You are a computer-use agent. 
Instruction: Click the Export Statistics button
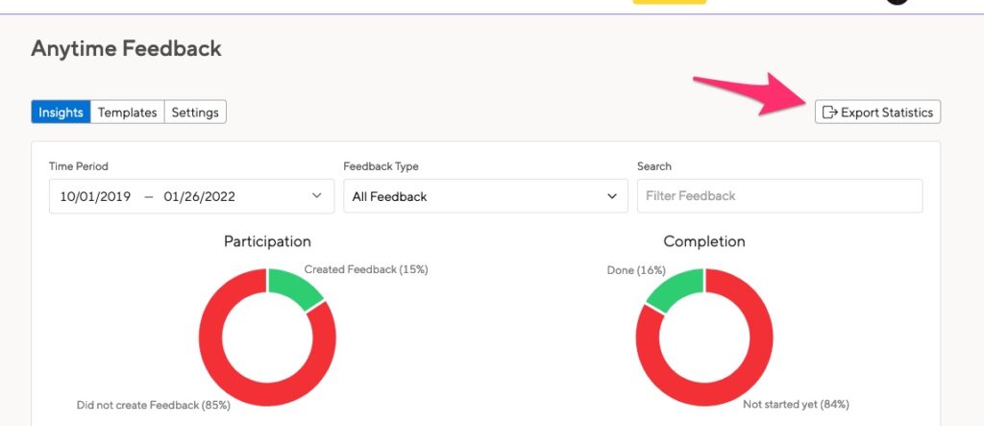tap(877, 112)
